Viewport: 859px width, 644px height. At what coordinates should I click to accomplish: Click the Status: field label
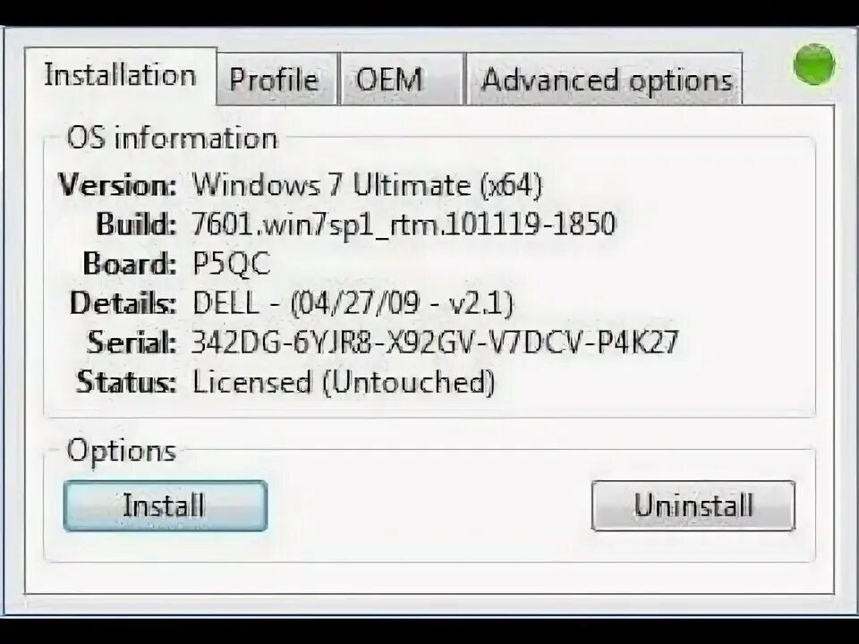(126, 382)
